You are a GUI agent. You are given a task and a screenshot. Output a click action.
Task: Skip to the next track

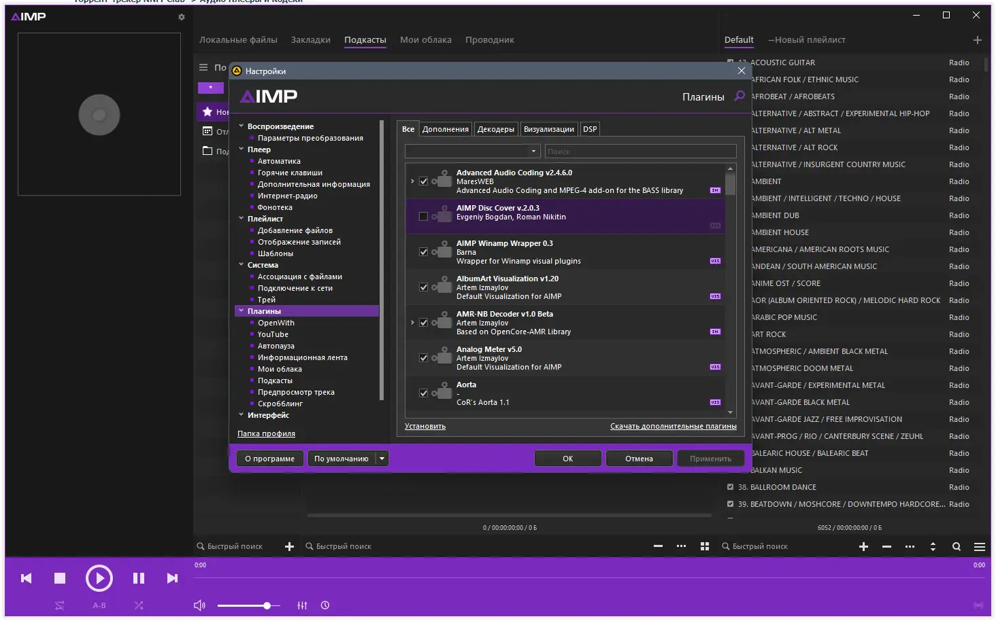click(172, 578)
